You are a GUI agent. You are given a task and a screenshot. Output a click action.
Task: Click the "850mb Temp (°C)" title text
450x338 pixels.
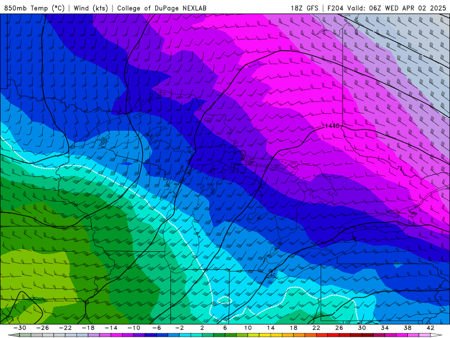[34, 8]
